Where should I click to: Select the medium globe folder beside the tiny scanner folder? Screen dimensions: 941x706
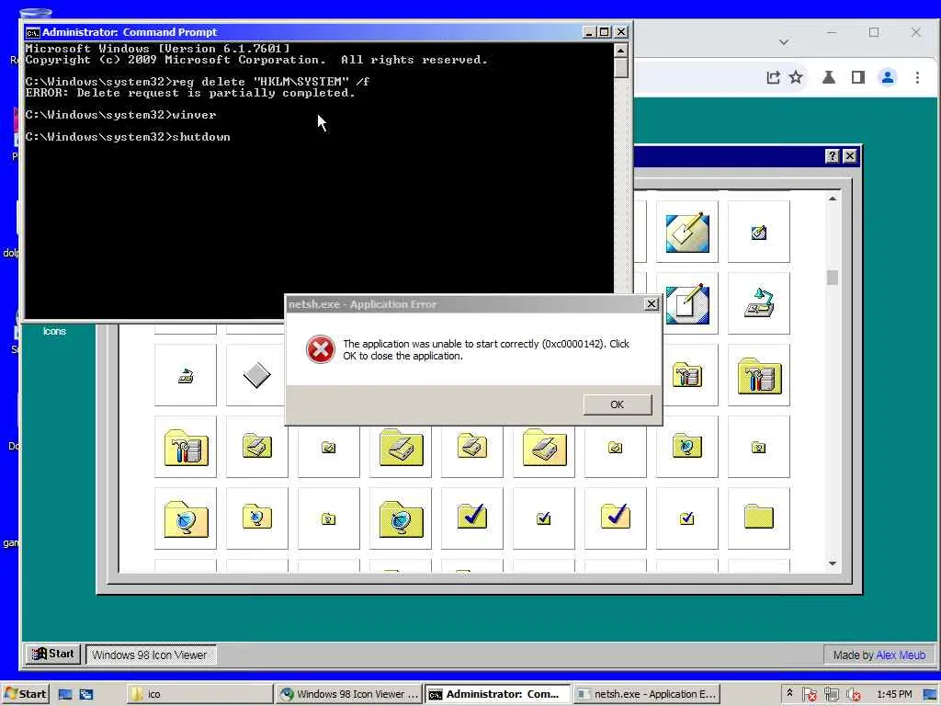[x=687, y=447]
